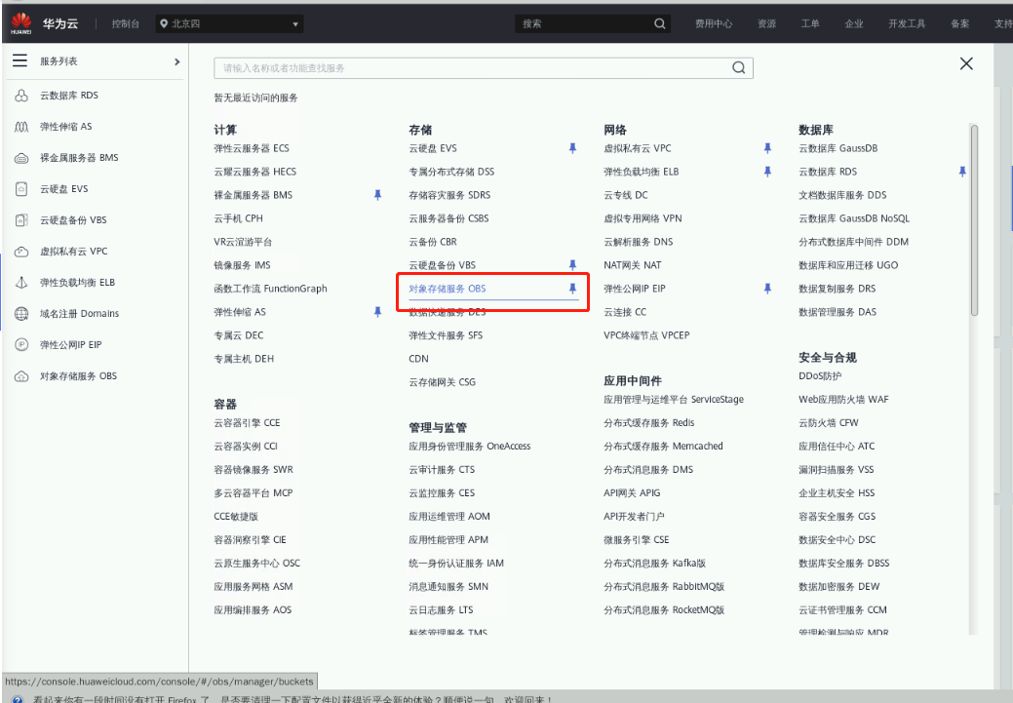Go to 控制台 console link
1013x703 pixels.
pos(126,23)
